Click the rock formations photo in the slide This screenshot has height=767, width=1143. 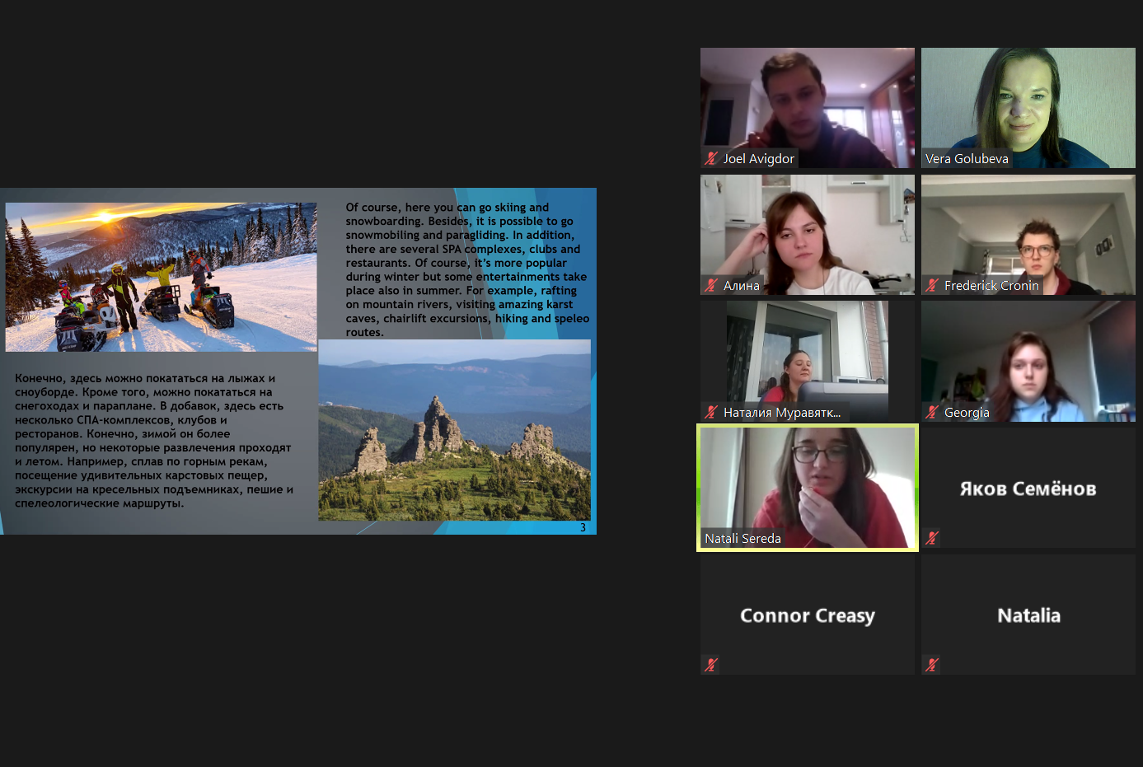coord(455,430)
